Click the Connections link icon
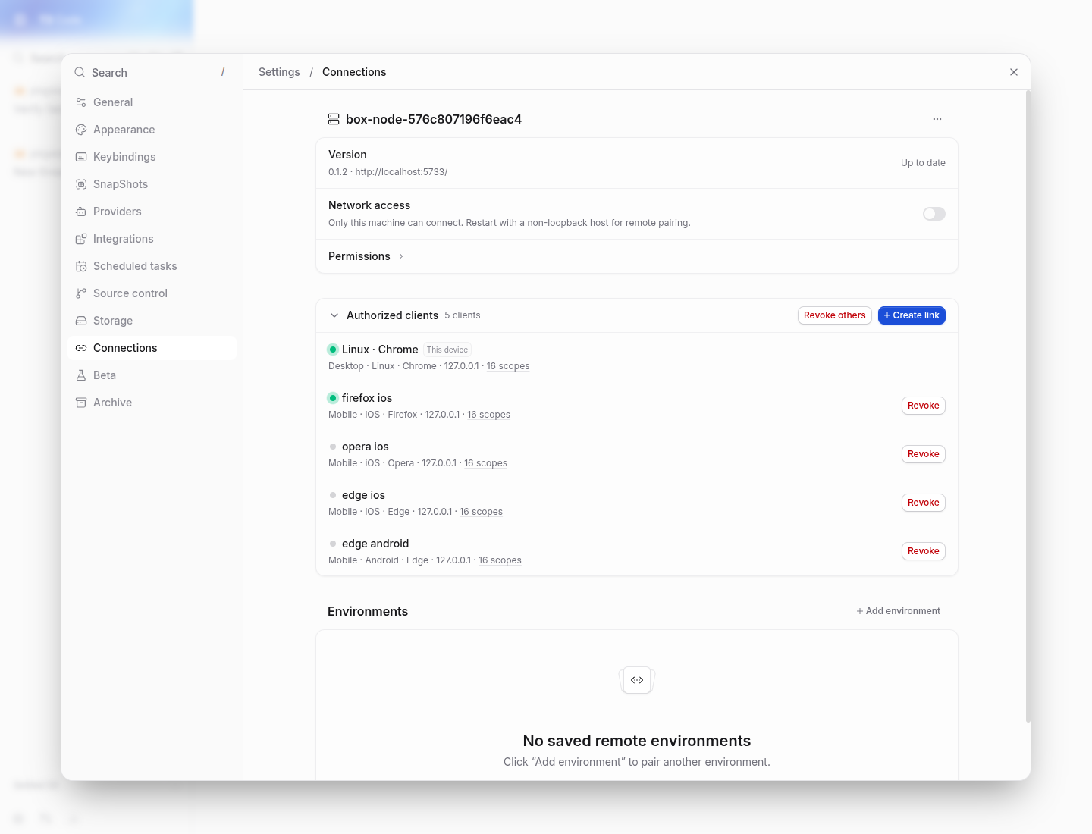The width and height of the screenshot is (1092, 834). tap(81, 348)
